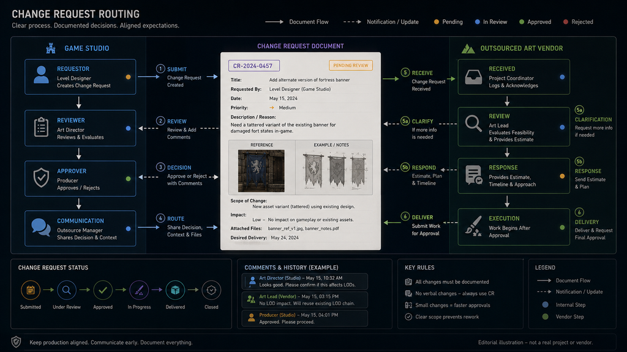Viewport: 627px width, 352px height.
Task: Click the Internal Step legend dot
Action: (x=545, y=305)
